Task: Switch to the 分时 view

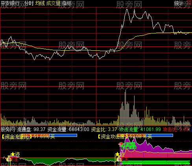Action: point(29,3)
